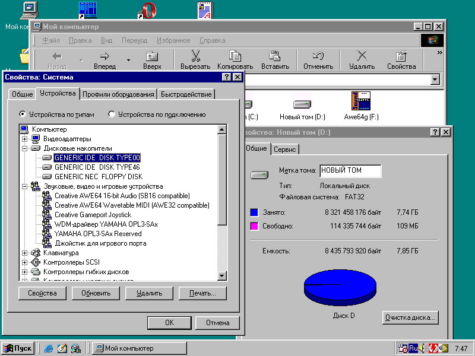Screen dimensions: 475x356
Task: Open the 'Избранное' menu
Action: click(x=173, y=40)
